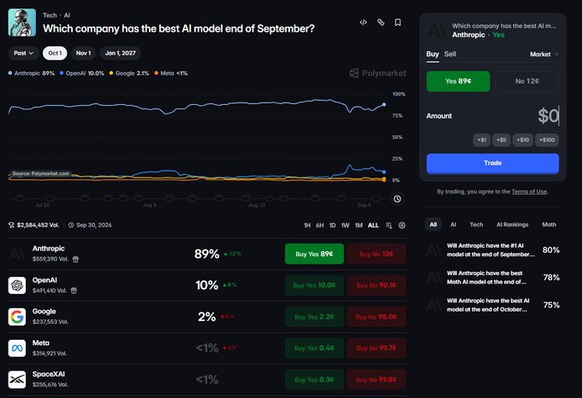This screenshot has height=398, width=582.
Task: Click OpenAI 10.0% chart legend entry
Action: pyautogui.click(x=81, y=73)
